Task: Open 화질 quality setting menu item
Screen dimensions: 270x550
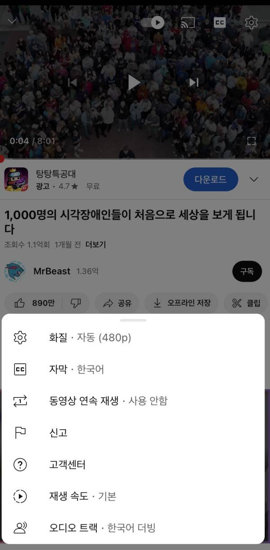Action: 133,337
